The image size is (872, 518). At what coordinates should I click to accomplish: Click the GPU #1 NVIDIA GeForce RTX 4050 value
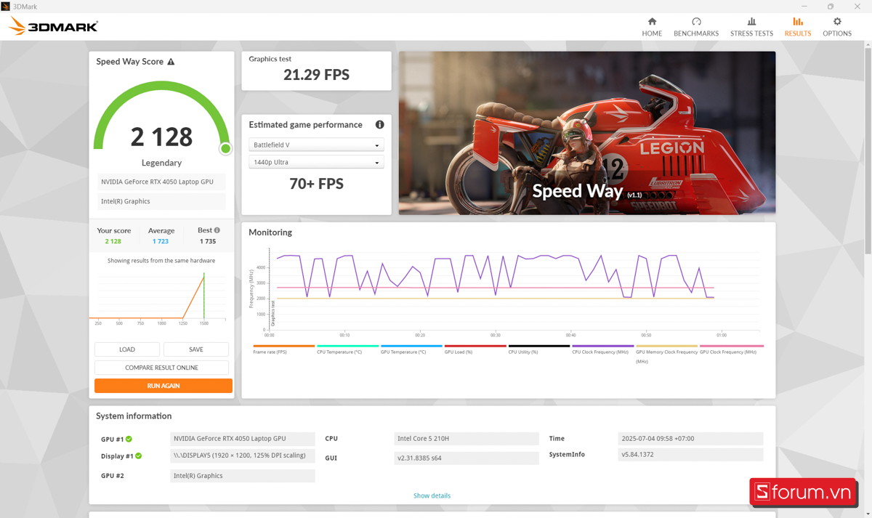pos(243,439)
